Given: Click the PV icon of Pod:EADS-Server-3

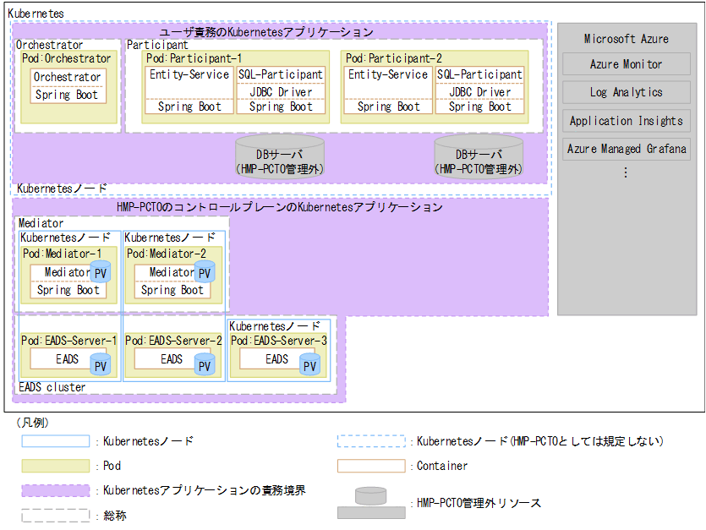Looking at the screenshot, I should pos(309,364).
